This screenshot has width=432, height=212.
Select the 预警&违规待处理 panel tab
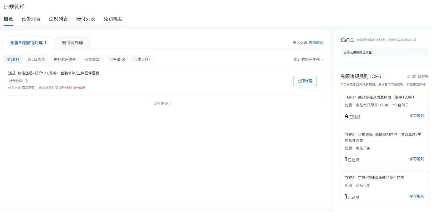[28, 43]
